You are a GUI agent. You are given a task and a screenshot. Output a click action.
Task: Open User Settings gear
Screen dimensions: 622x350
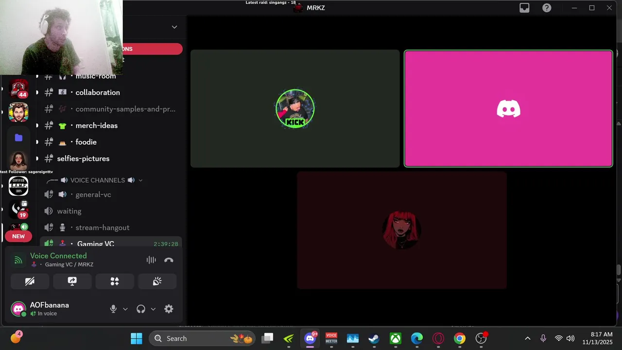[x=169, y=309]
